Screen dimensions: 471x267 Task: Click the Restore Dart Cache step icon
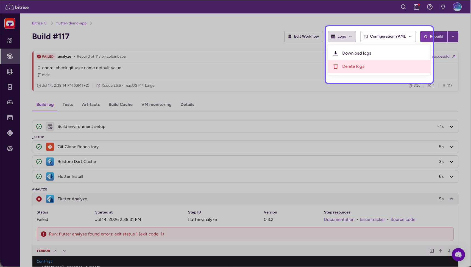point(50,162)
